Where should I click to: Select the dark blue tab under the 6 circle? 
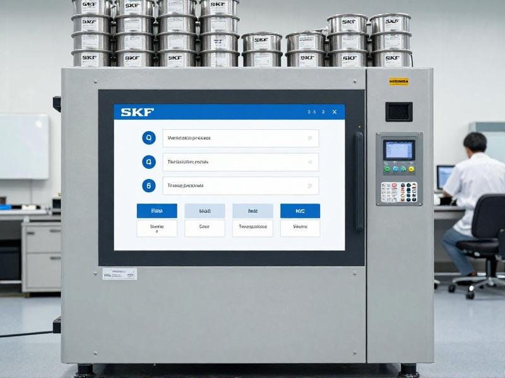pos(157,211)
